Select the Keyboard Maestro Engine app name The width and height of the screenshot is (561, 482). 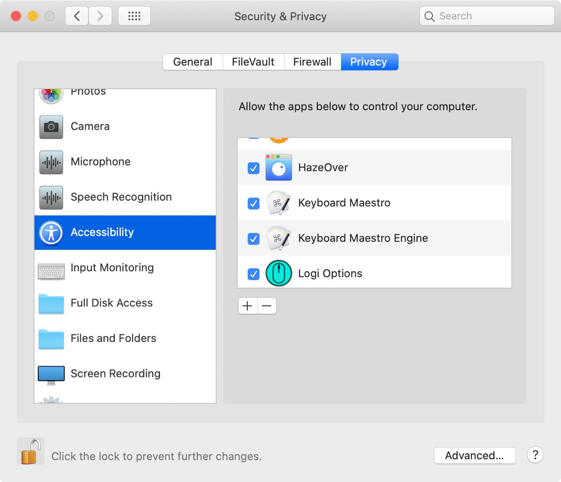[x=363, y=238]
